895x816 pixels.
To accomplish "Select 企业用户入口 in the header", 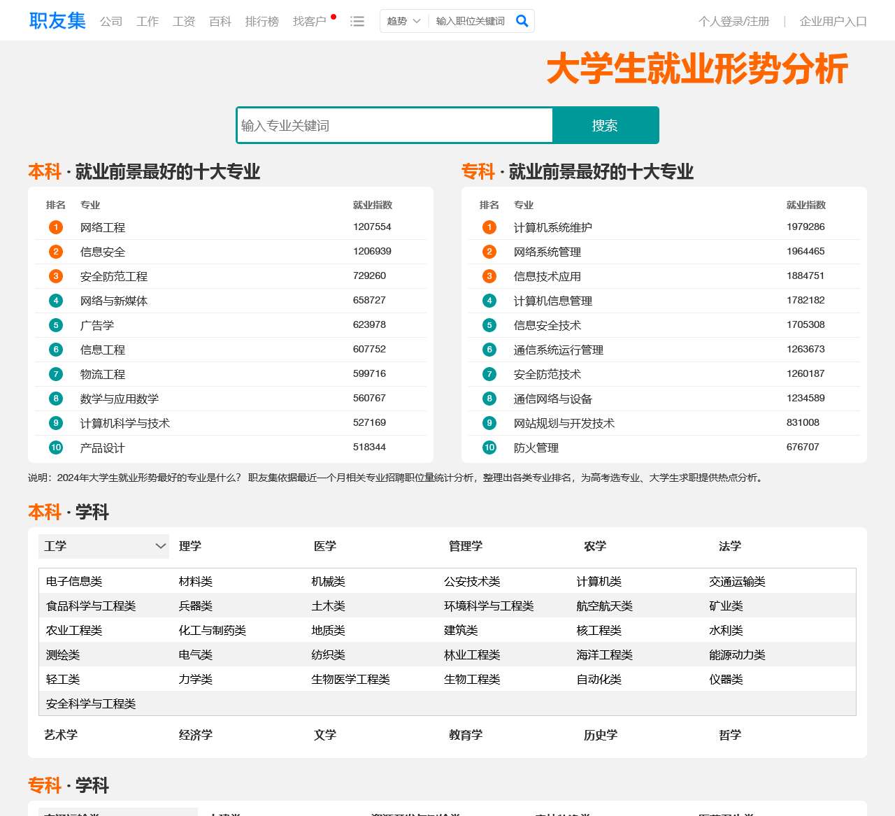I will click(x=833, y=22).
